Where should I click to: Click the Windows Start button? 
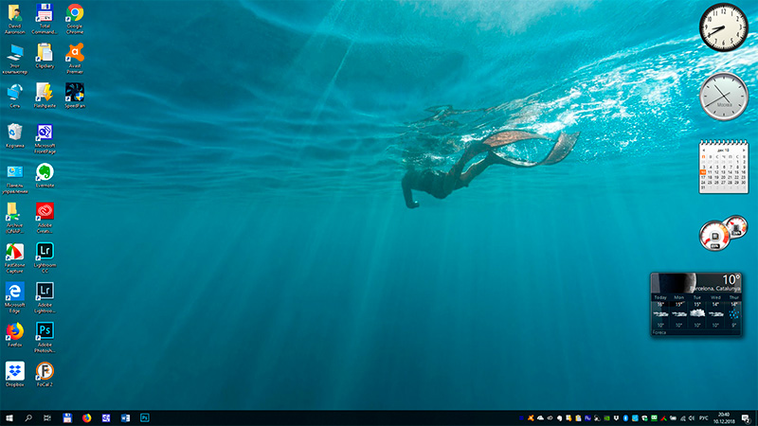(x=9, y=417)
